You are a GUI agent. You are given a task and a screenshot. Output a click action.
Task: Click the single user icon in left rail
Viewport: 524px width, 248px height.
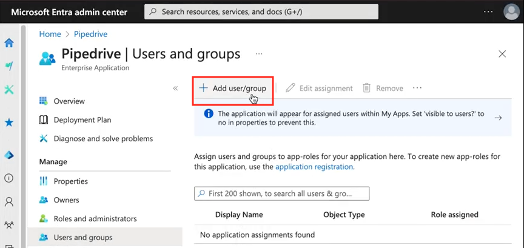[9, 201]
